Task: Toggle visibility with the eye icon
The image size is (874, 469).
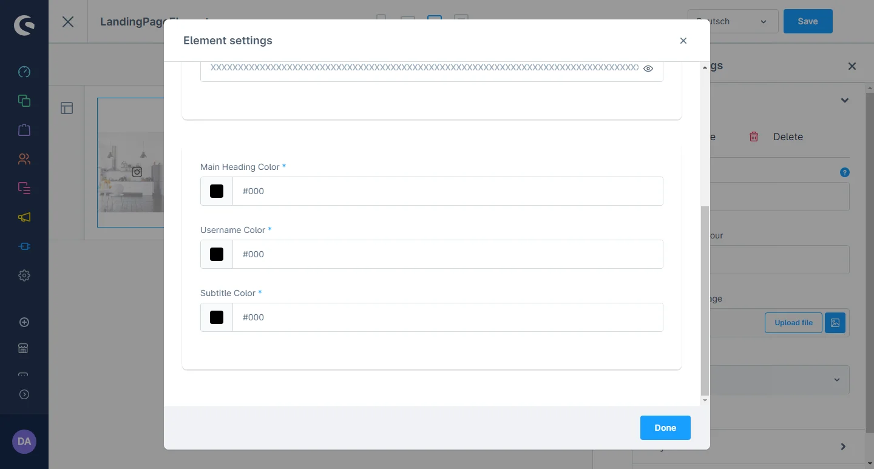Action: coord(648,69)
